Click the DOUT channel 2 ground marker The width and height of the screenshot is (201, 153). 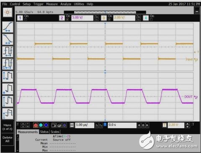(x=196, y=97)
